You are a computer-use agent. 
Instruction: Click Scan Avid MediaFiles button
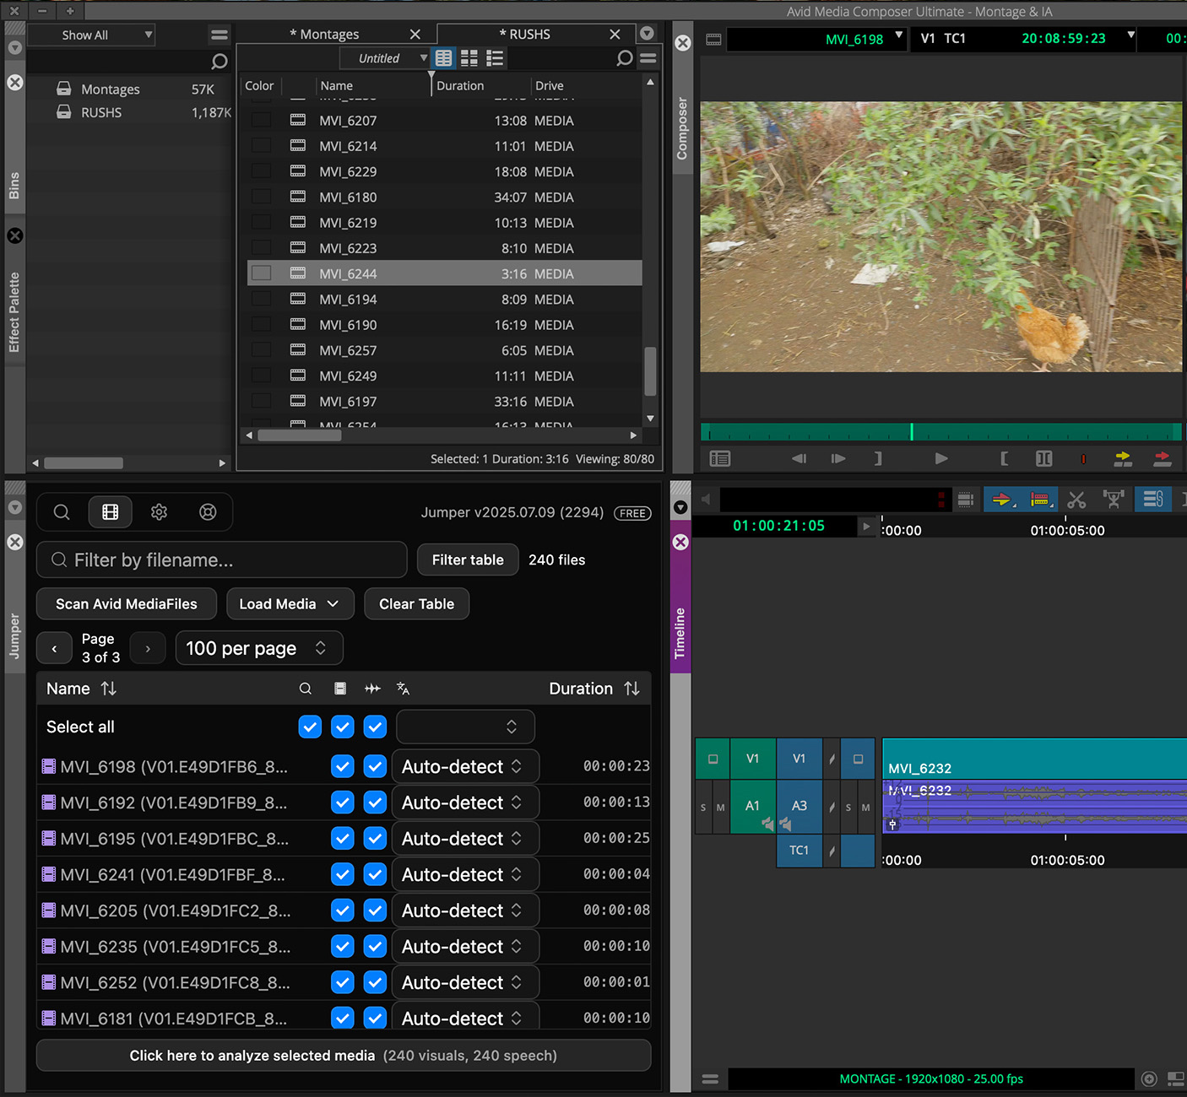(127, 604)
